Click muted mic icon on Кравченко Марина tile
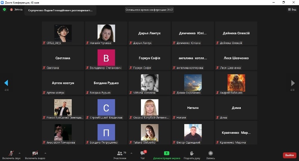This screenshot has width=299, height=161. [x=218, y=143]
